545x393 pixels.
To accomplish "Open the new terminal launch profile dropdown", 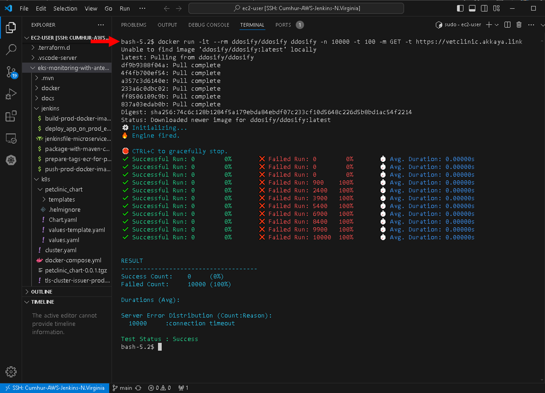I will 497,25.
